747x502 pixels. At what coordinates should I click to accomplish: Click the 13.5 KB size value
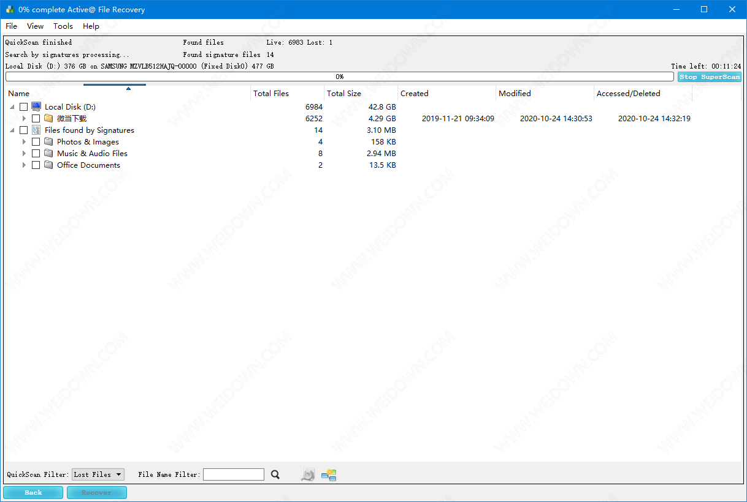pos(382,165)
